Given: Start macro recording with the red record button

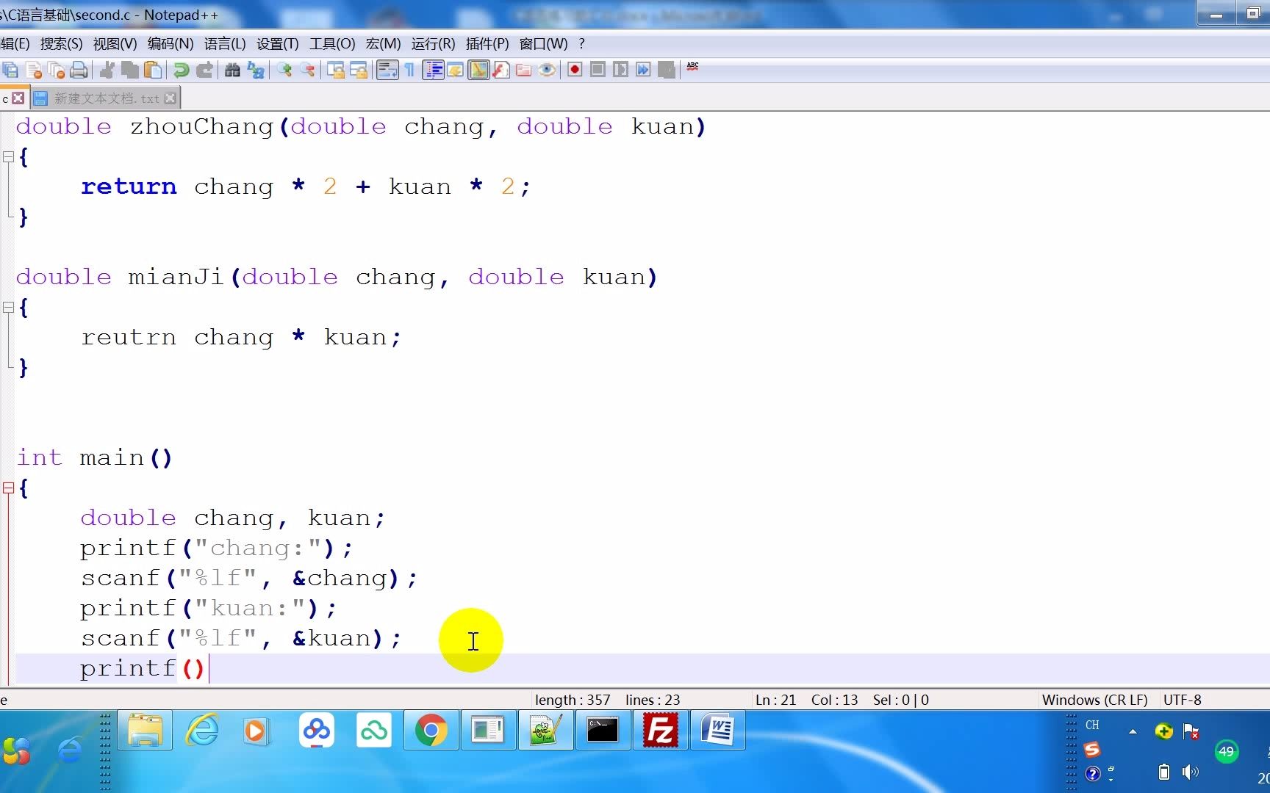Looking at the screenshot, I should tap(575, 70).
